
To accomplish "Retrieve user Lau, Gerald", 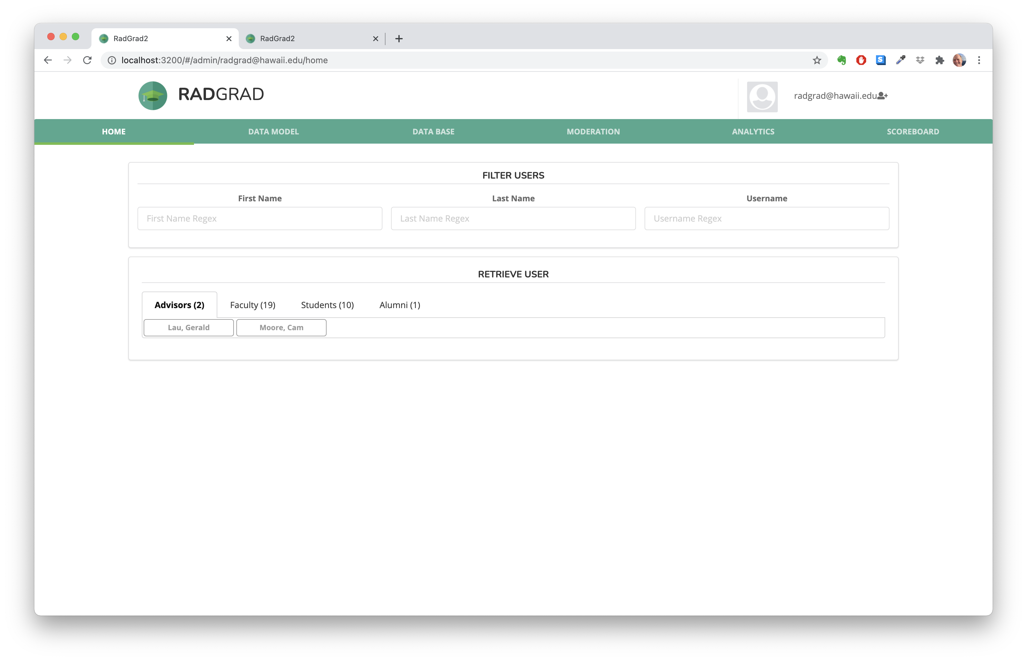I will (x=188, y=327).
